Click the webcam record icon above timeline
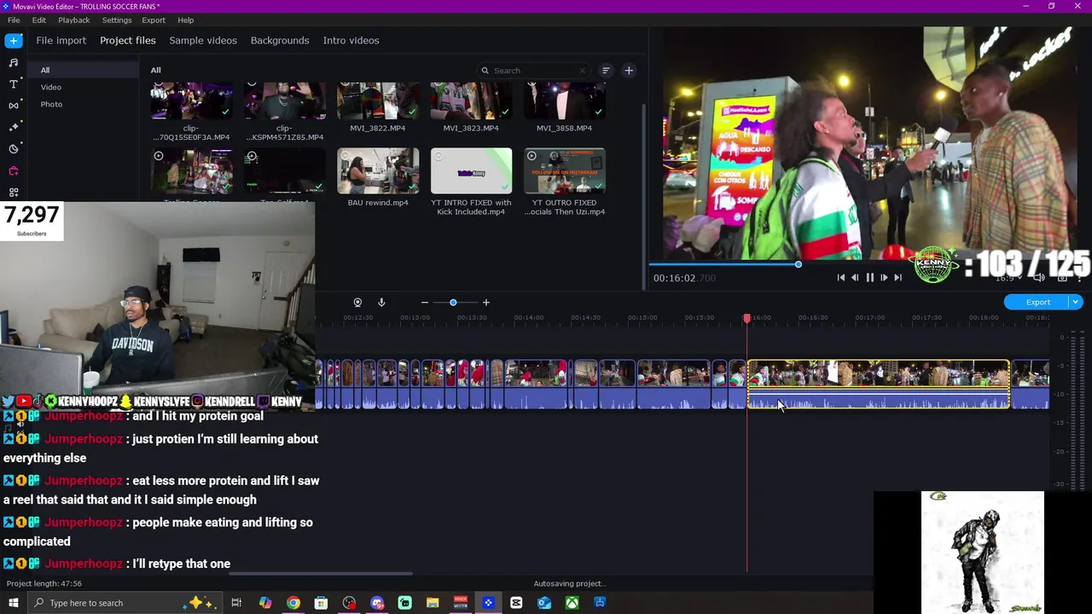Image resolution: width=1092 pixels, height=614 pixels. click(357, 303)
